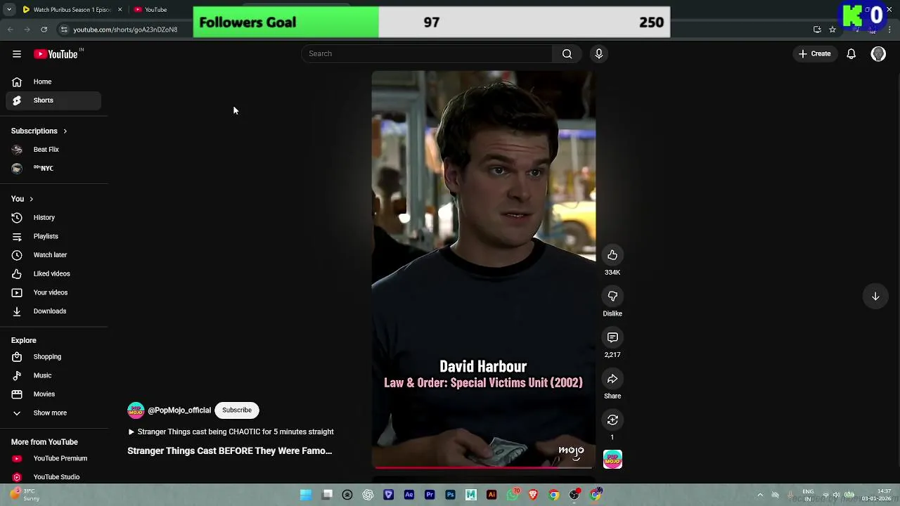Launch Illustrator from taskbar
This screenshot has width=900, height=506.
pyautogui.click(x=491, y=495)
